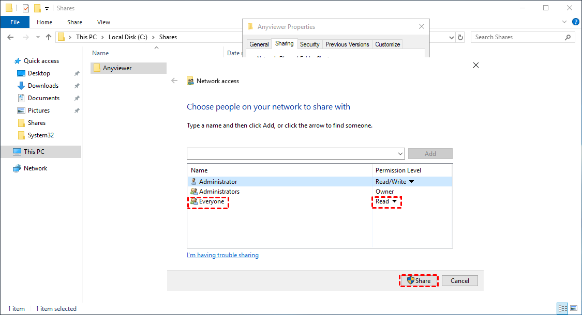Screen dimensions: 582x315
Task: Select the Anyviewer folder
Action: point(117,68)
